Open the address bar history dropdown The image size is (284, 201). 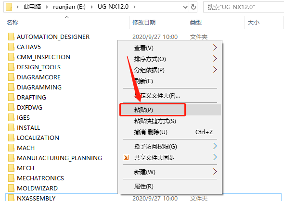[185, 7]
